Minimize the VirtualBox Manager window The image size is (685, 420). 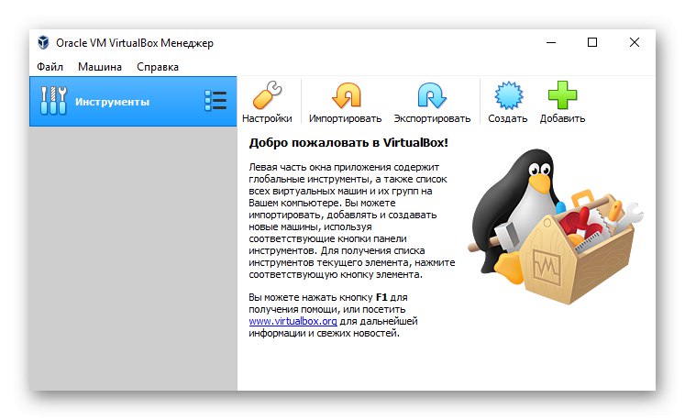[x=551, y=43]
